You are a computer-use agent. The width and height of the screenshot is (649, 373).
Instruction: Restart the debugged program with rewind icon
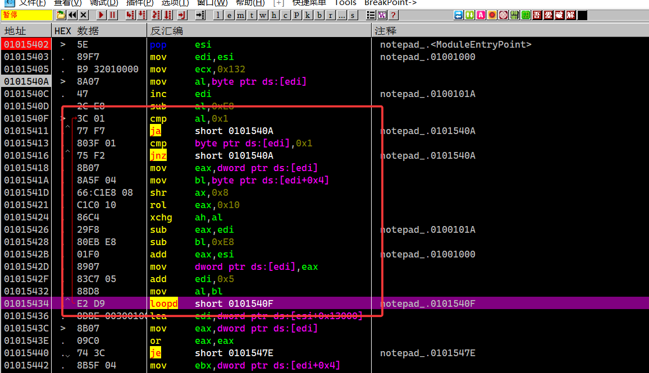[x=72, y=15]
